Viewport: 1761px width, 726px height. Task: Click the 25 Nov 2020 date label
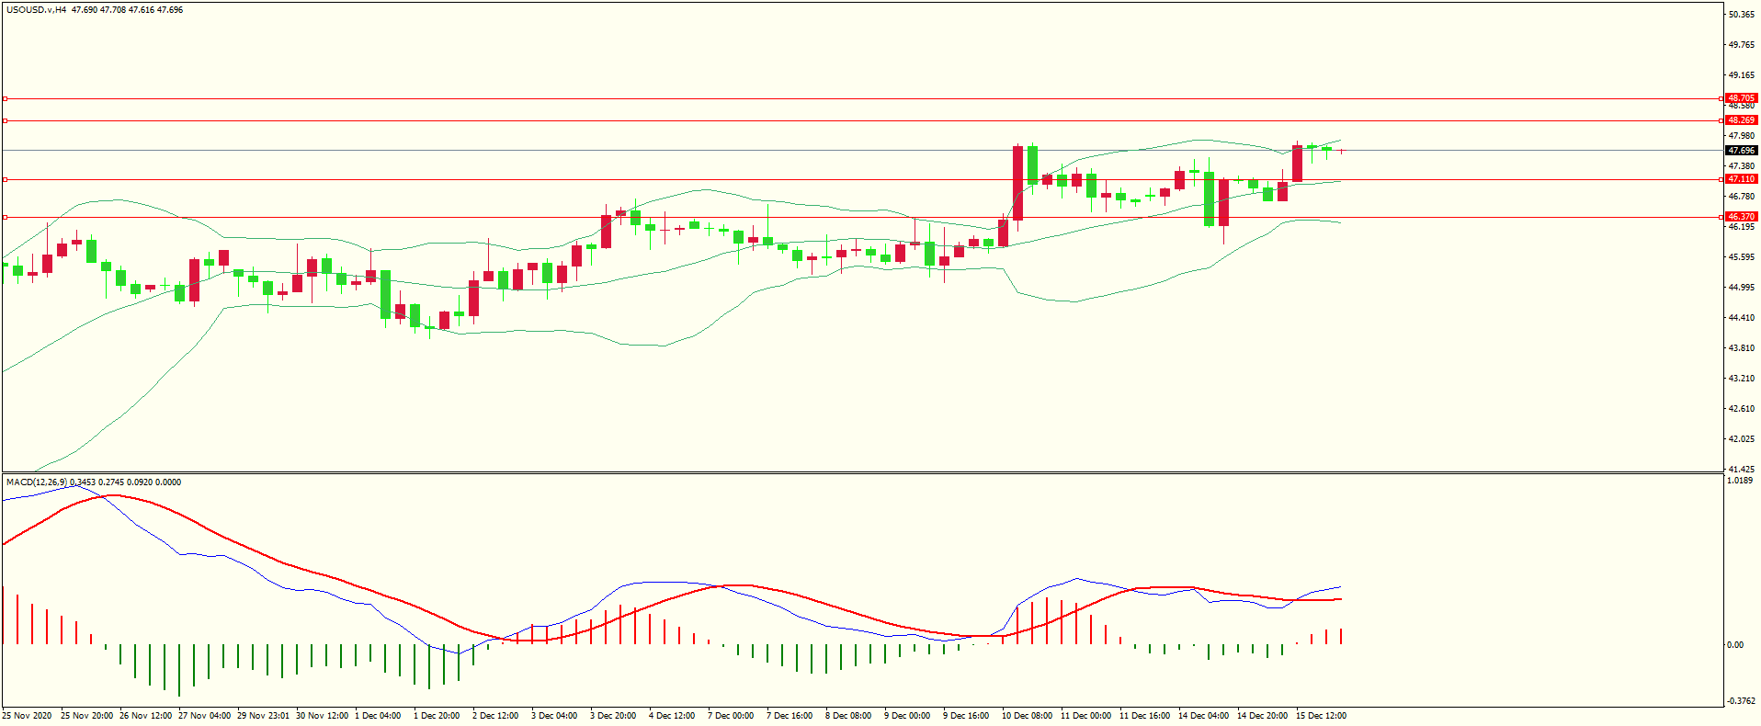[x=28, y=716]
